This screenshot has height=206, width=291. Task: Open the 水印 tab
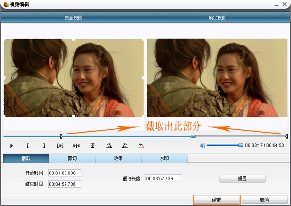tap(164, 158)
